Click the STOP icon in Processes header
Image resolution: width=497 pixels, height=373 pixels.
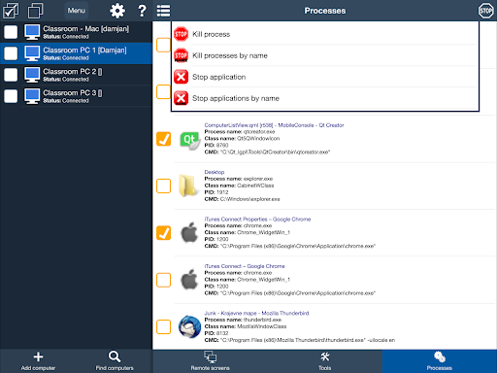[x=485, y=11]
